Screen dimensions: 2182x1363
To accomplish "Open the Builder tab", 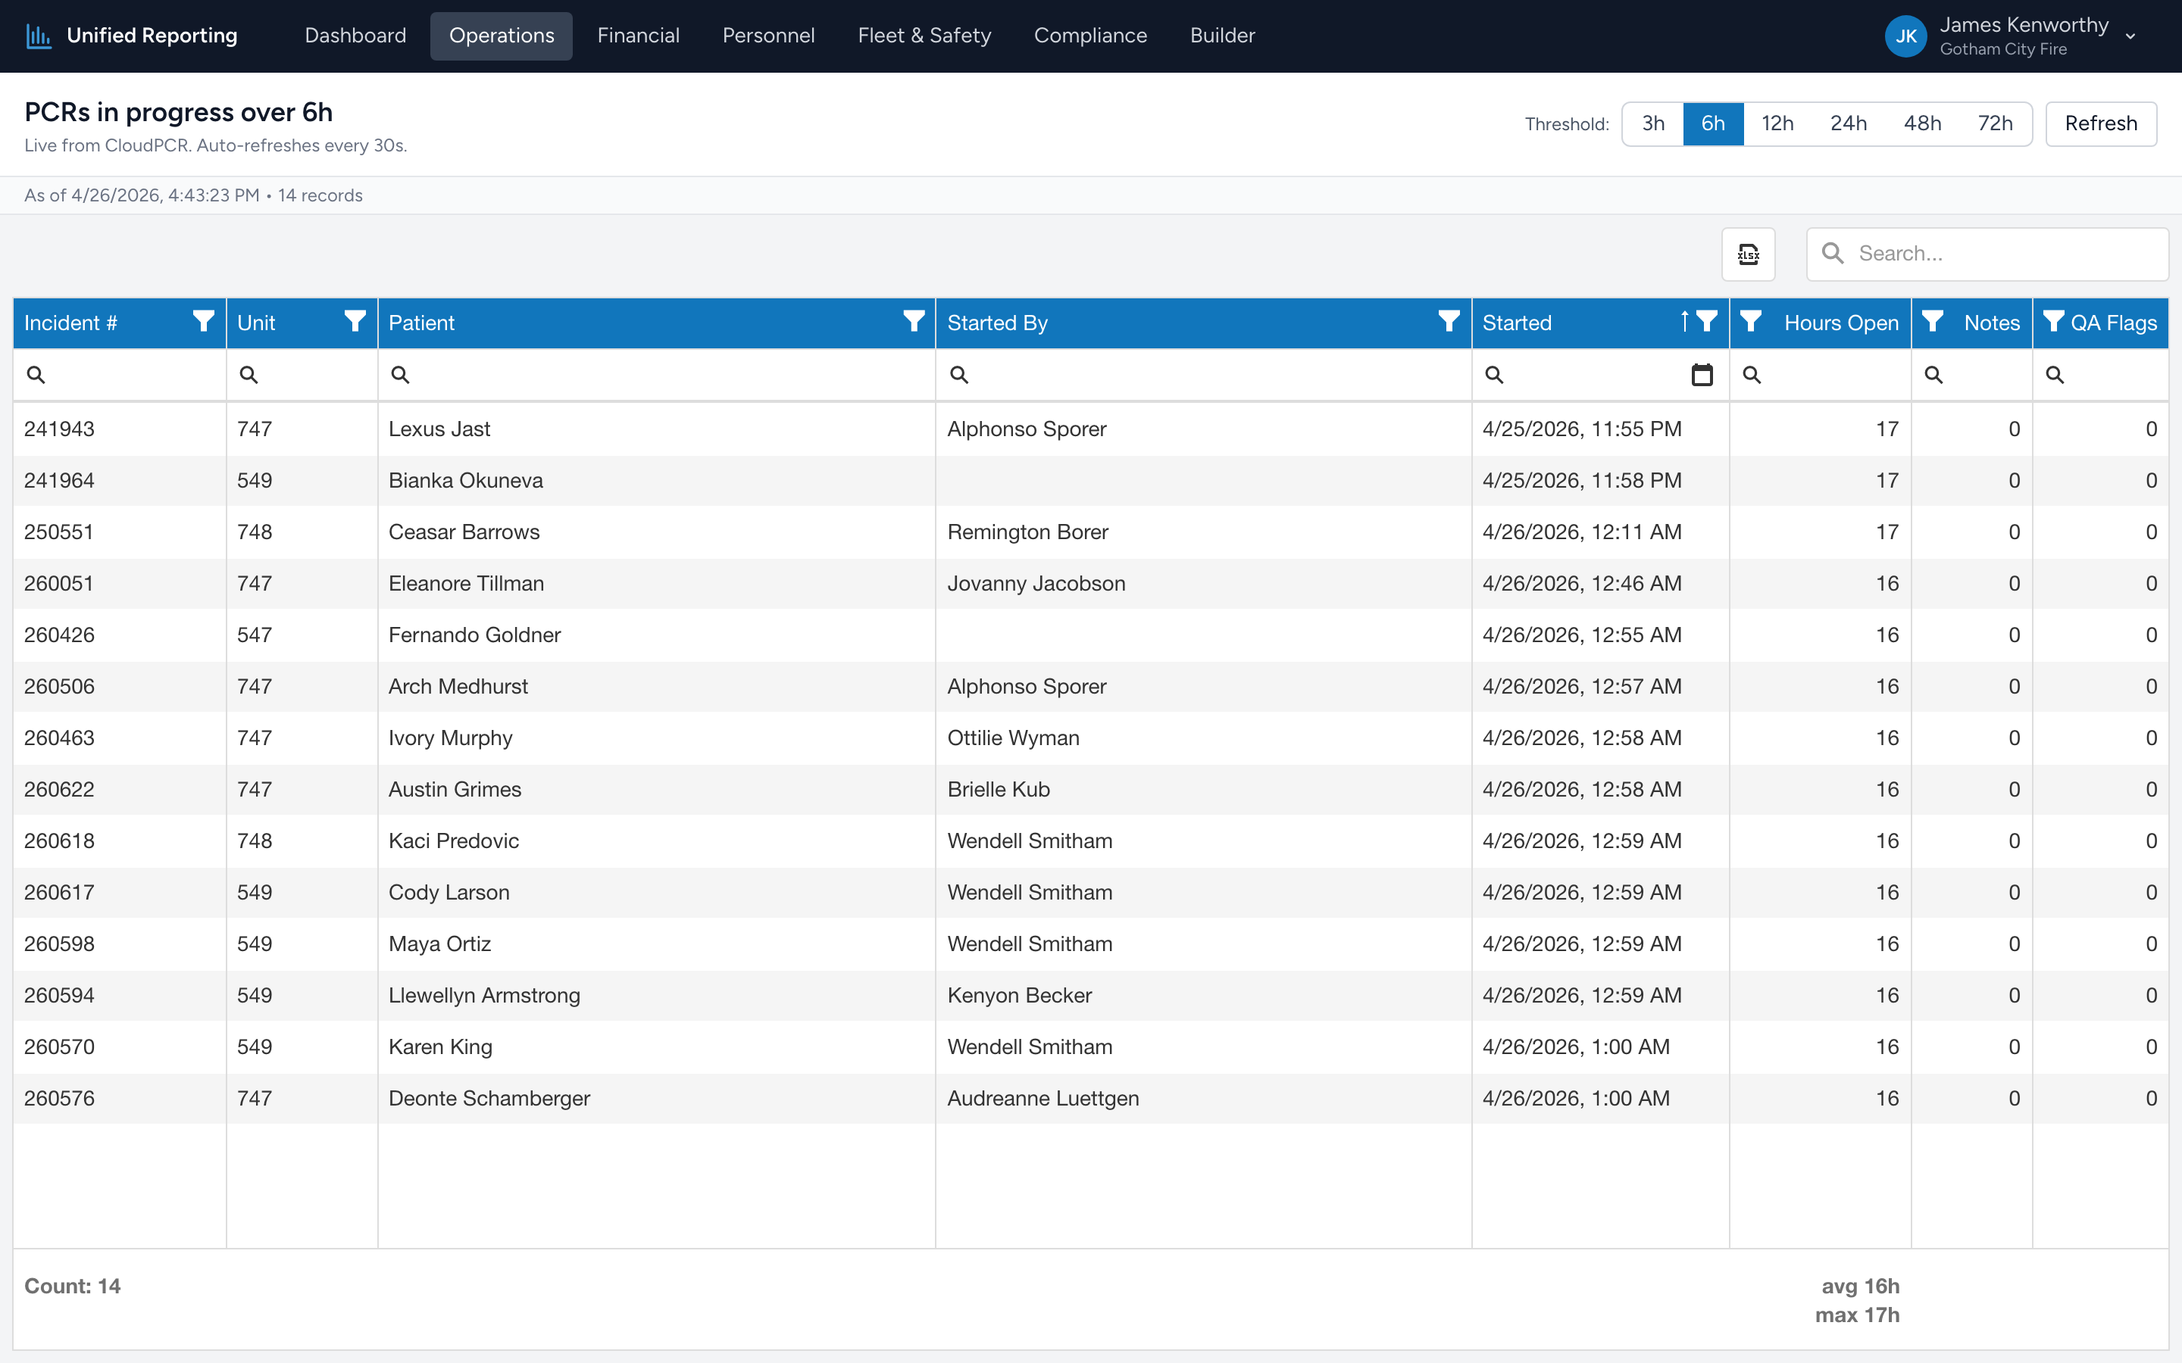I will pos(1222,36).
